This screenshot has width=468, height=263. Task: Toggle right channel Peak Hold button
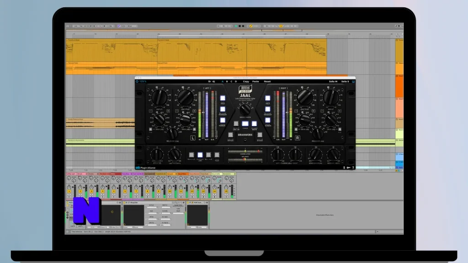click(x=268, y=98)
